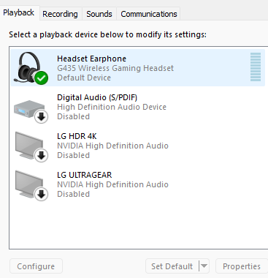This screenshot has height=278, width=268.
Task: Open the Set Default dropdown arrow
Action: pos(204,266)
